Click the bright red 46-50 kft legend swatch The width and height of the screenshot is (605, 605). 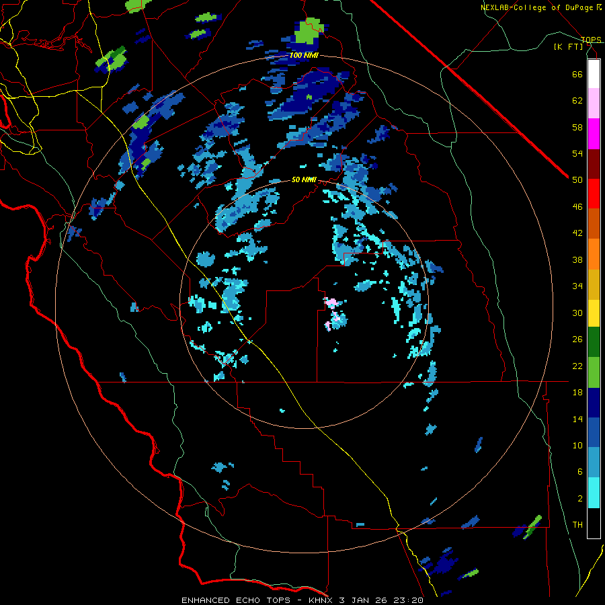(x=594, y=194)
